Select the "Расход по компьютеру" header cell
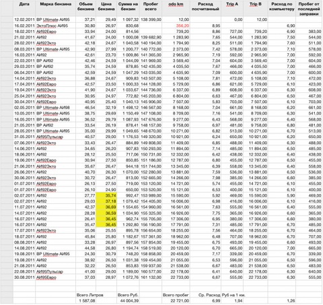 coord(282,8)
